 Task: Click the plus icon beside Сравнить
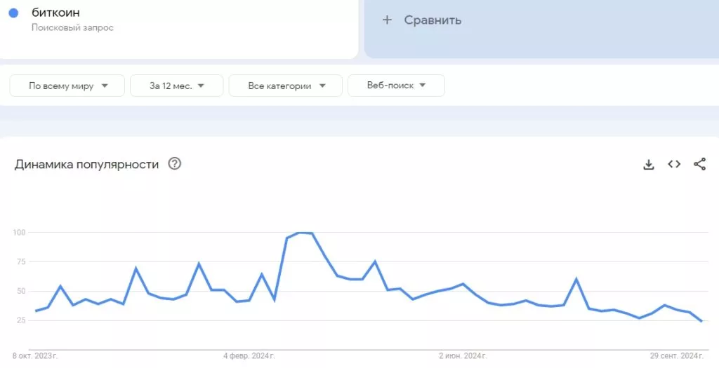point(387,20)
